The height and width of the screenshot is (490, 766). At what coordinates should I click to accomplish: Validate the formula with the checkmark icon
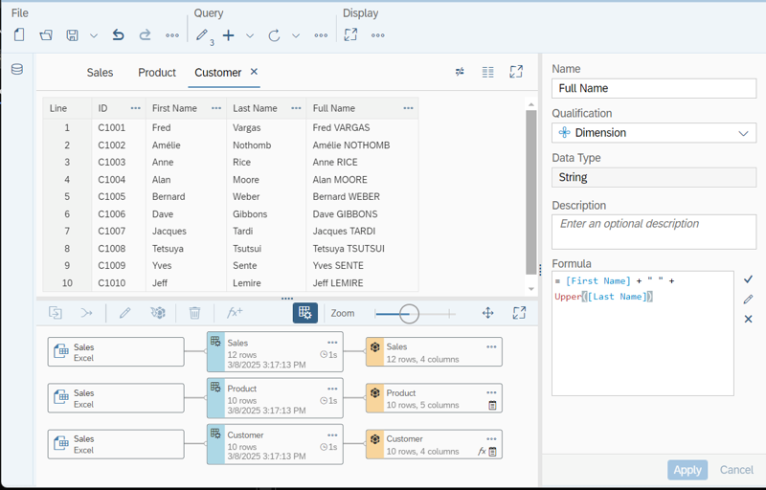[748, 279]
